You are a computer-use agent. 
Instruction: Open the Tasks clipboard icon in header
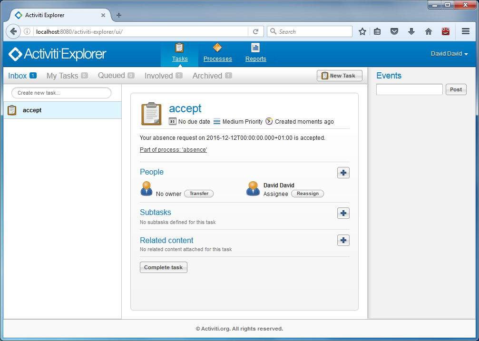179,48
